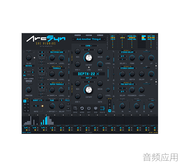Click the envelope Release knob
This screenshot has width=180, height=163.
point(151,106)
